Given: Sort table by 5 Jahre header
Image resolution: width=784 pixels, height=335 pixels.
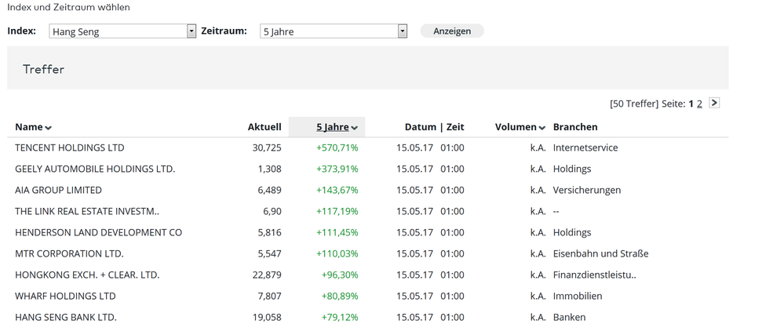Looking at the screenshot, I should coord(332,127).
